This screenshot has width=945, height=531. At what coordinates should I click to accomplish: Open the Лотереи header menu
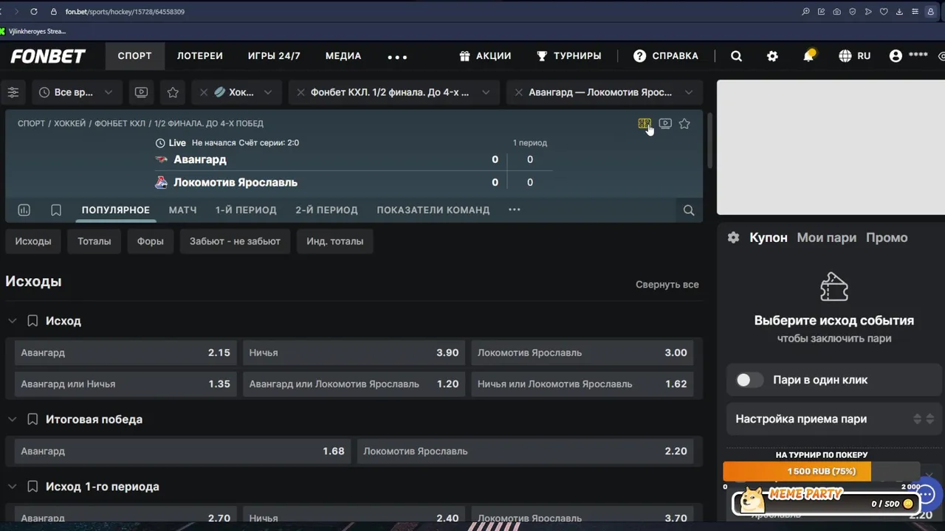[x=200, y=56]
